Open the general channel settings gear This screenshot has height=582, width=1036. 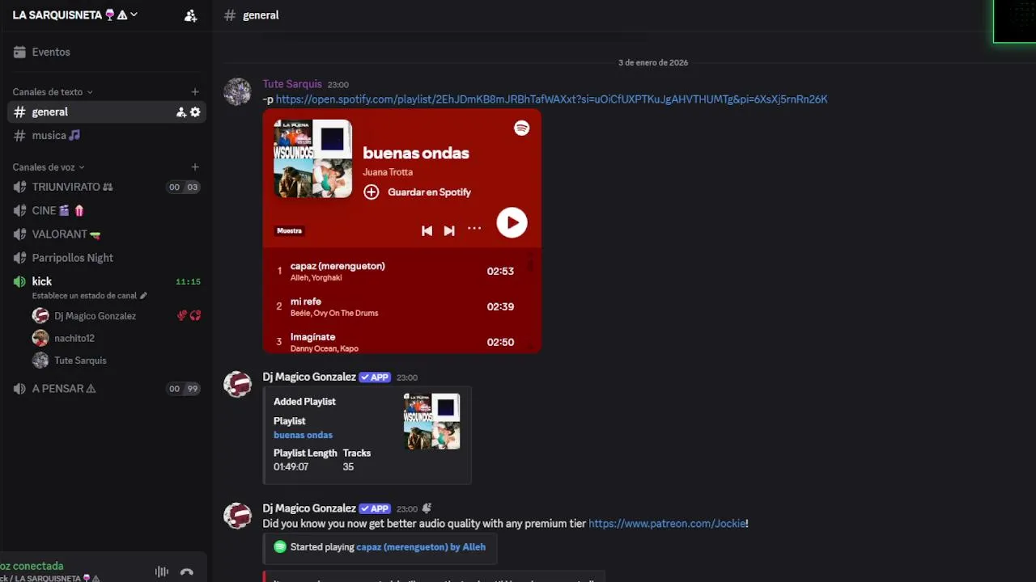(195, 112)
